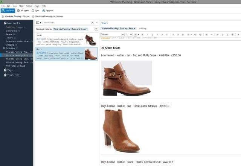Open alignment options dropdown arrow
Image resolution: width=241 pixels, height=166 pixels.
[x=191, y=35]
